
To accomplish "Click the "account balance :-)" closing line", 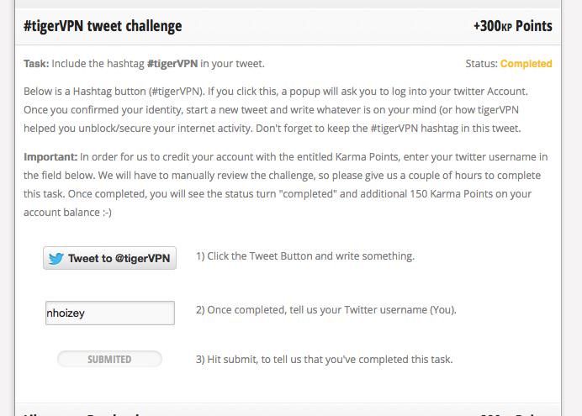I will tap(67, 213).
